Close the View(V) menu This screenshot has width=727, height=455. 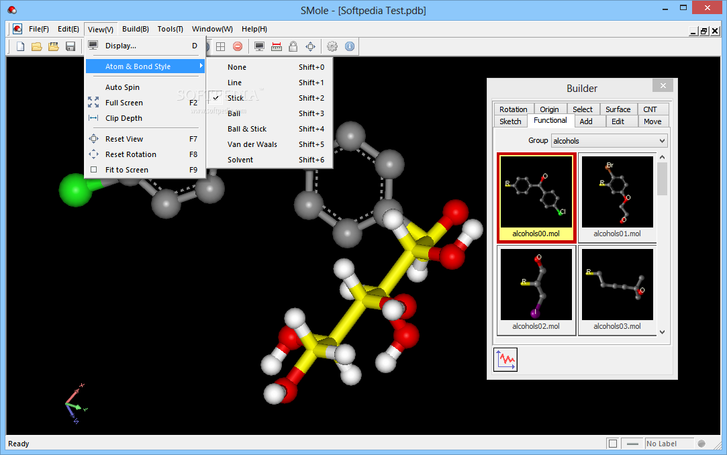click(x=101, y=29)
